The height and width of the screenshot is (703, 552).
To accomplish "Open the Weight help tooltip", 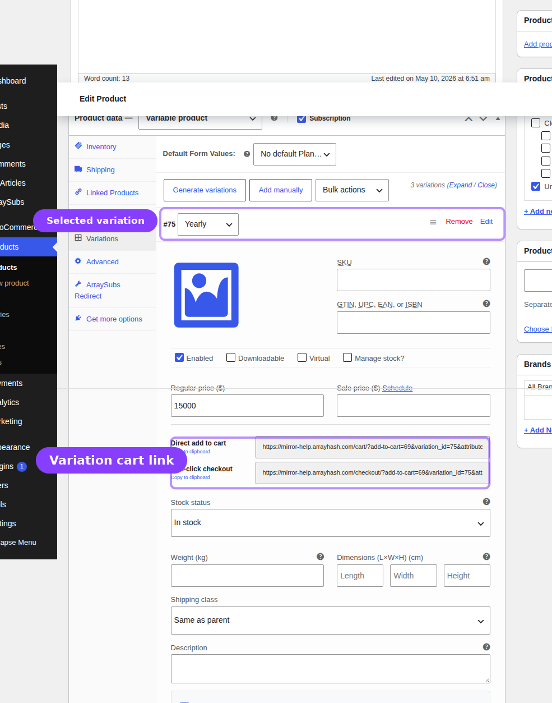I will pos(320,557).
